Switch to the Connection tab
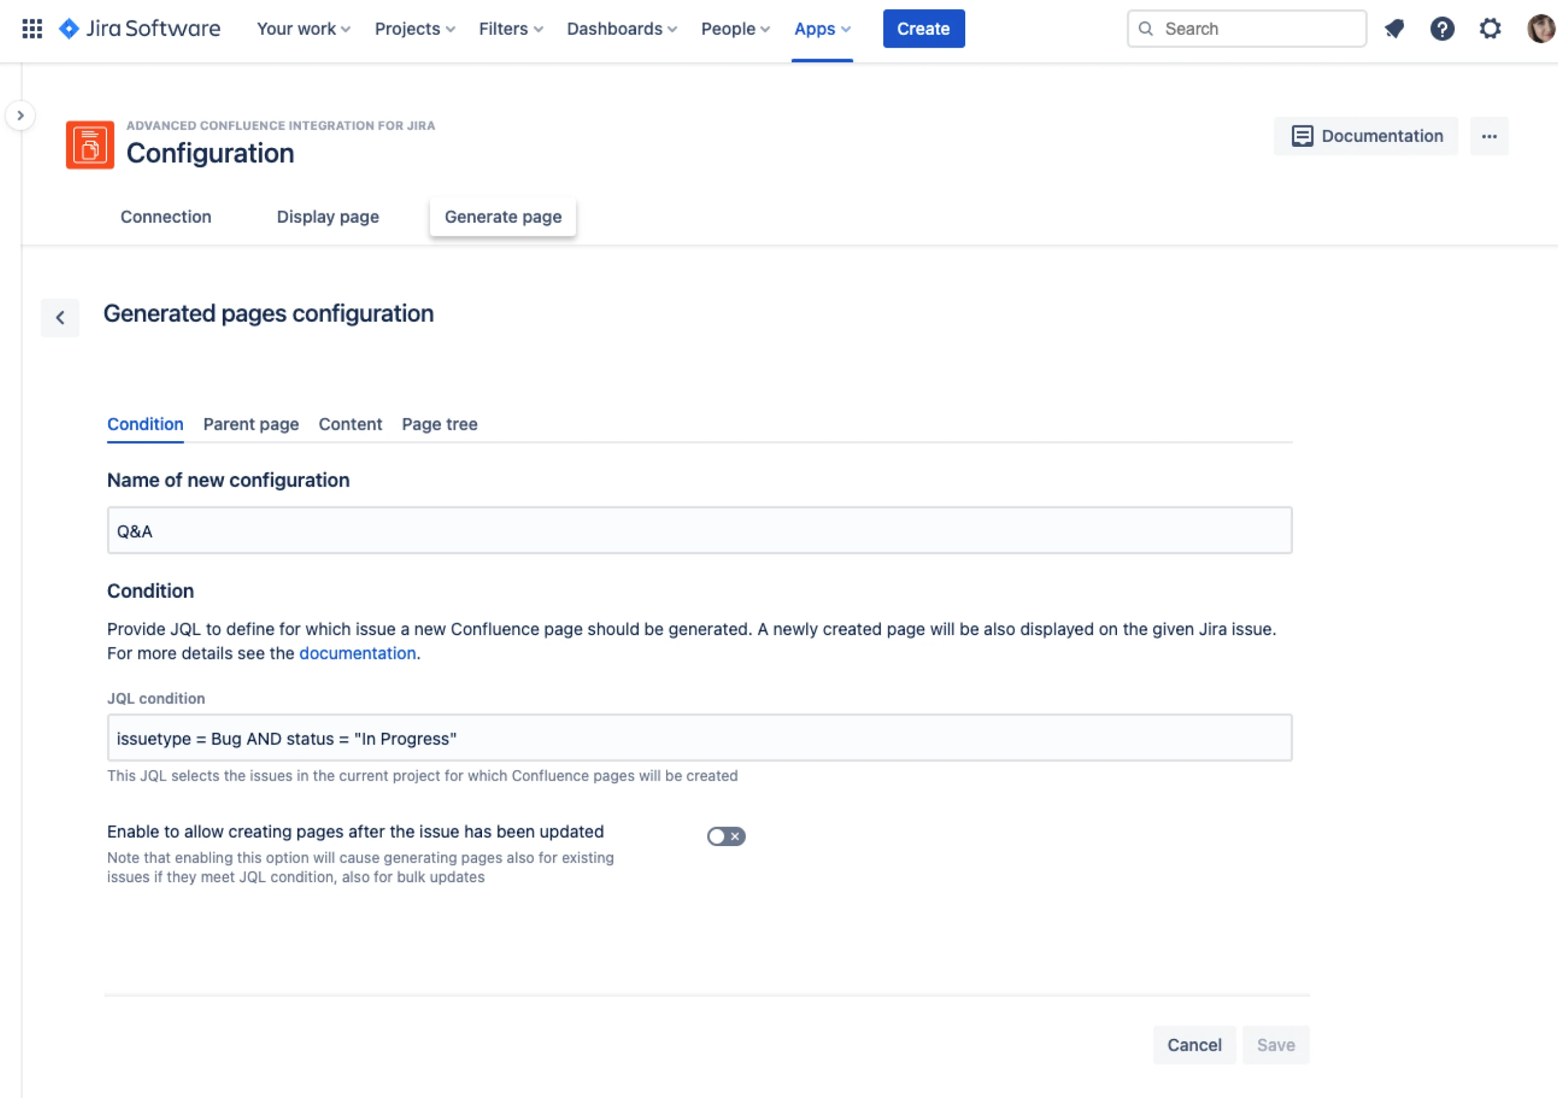The image size is (1558, 1098). (165, 217)
